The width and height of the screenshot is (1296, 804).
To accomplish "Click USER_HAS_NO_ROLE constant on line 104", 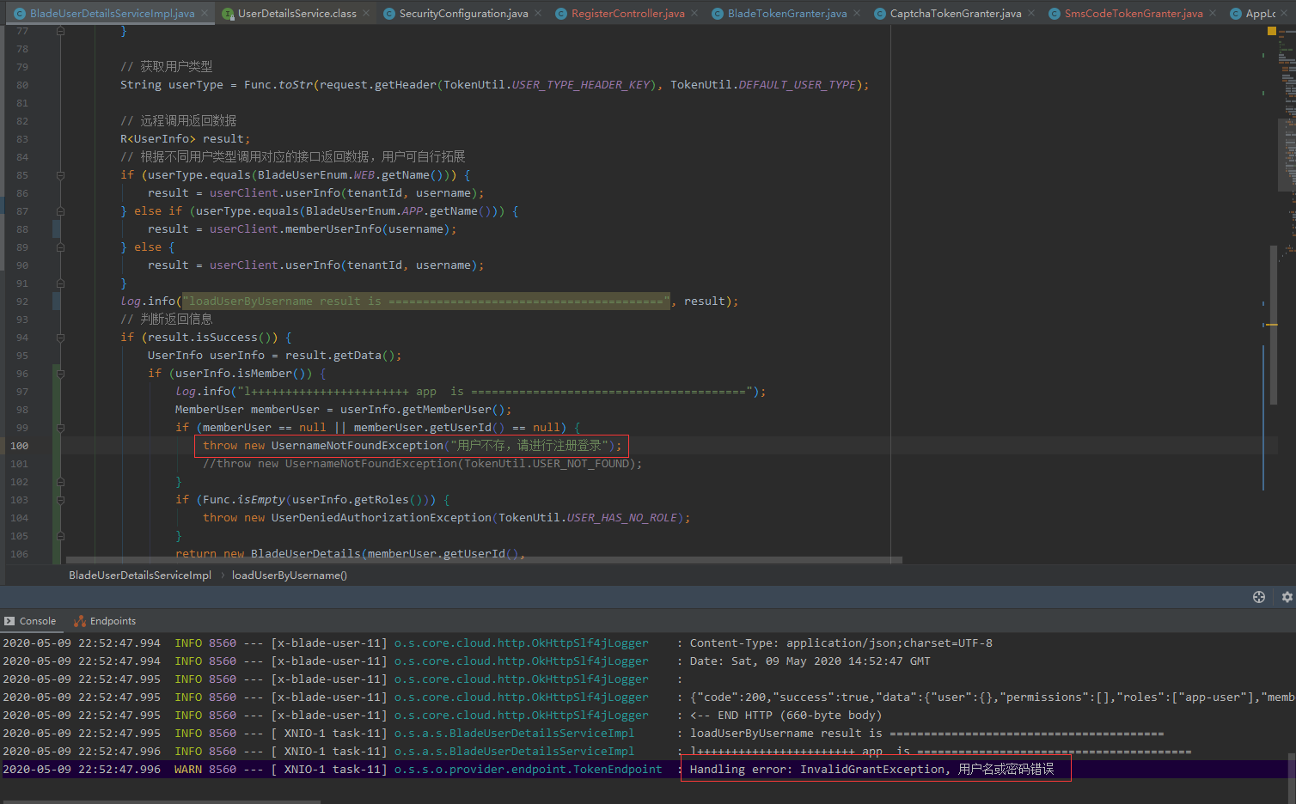I will 622,518.
